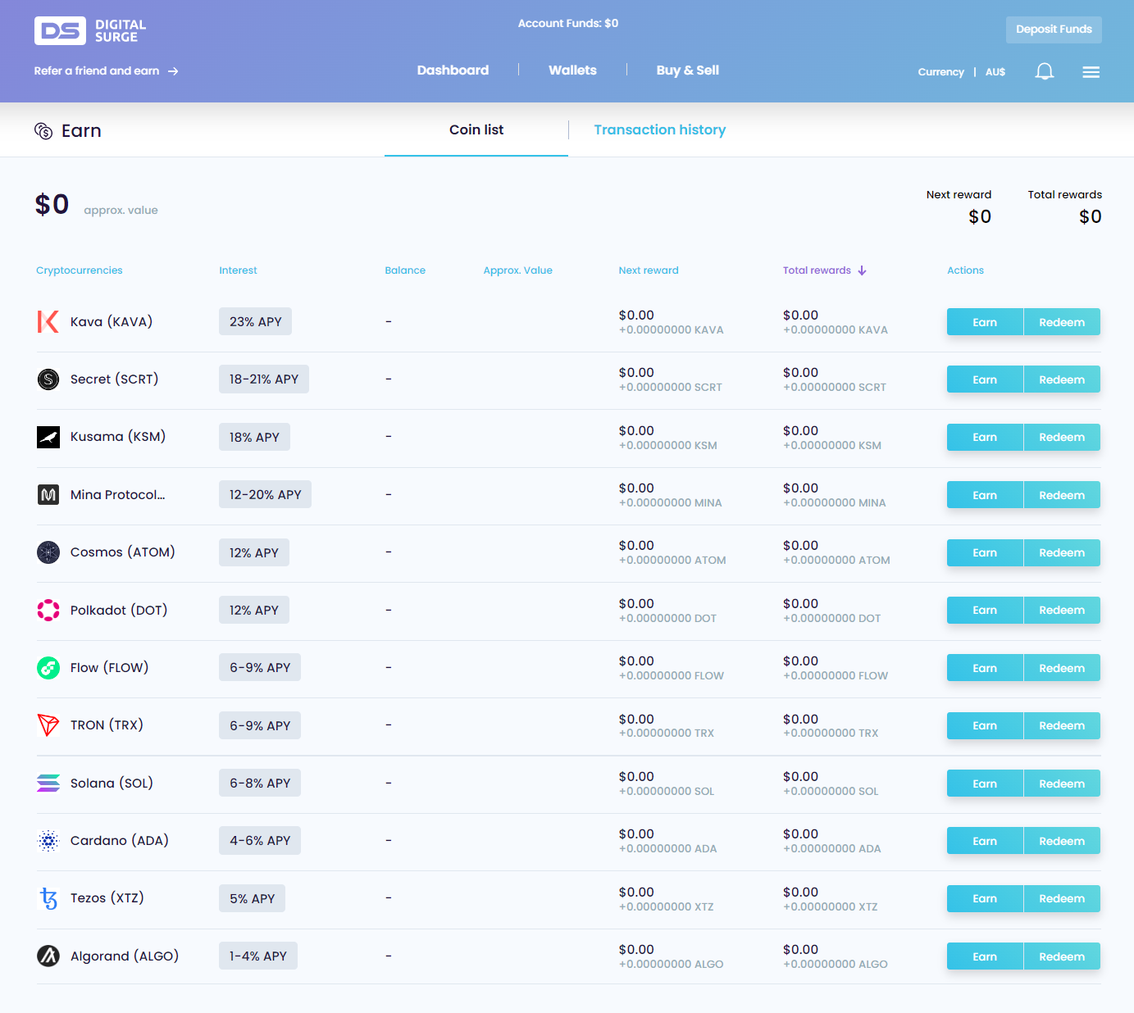This screenshot has height=1013, width=1134.
Task: Click the Polkadot coin logo
Action: point(48,610)
